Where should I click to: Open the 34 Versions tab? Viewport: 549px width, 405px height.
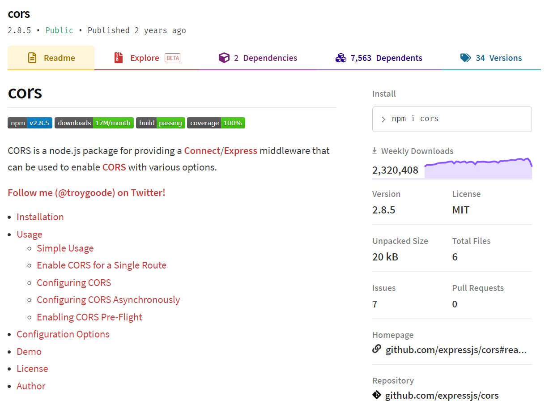(x=491, y=58)
